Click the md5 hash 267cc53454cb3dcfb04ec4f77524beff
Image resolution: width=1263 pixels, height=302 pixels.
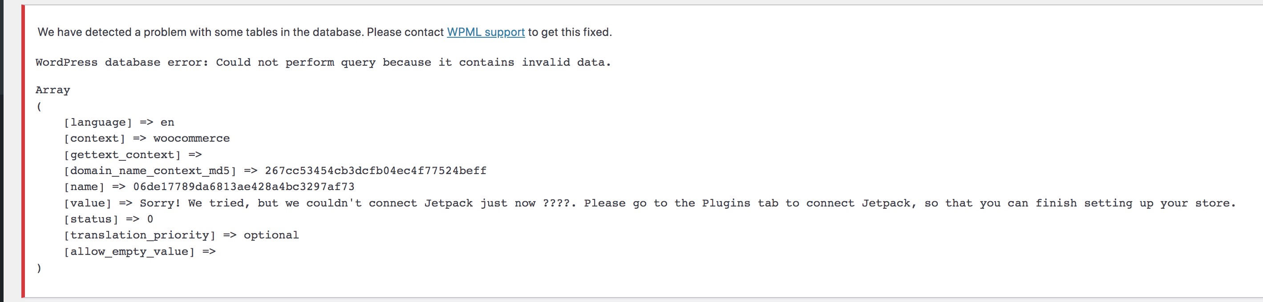(x=376, y=171)
